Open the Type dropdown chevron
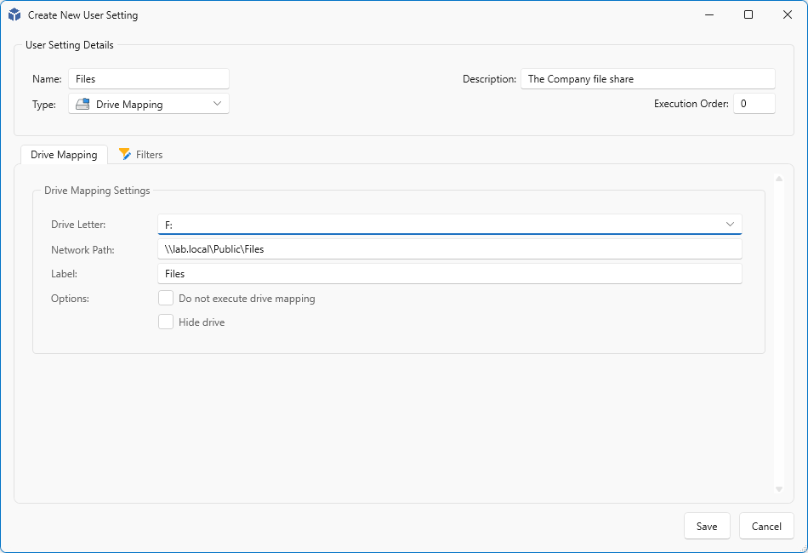The height and width of the screenshot is (553, 808). [x=218, y=104]
